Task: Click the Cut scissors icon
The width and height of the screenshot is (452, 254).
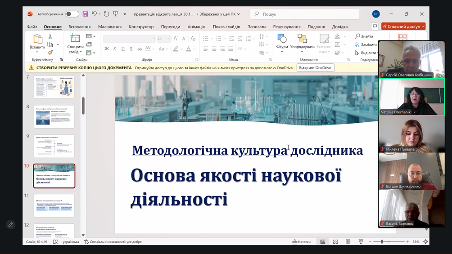Action: (50, 36)
